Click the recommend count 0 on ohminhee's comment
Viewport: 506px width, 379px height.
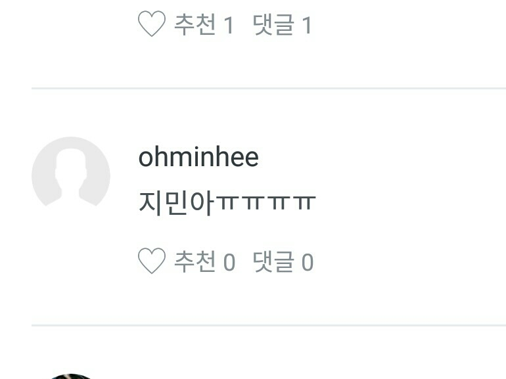tap(229, 262)
